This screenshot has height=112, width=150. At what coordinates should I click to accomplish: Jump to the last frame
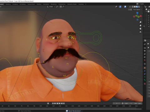pyautogui.click(x=64, y=103)
